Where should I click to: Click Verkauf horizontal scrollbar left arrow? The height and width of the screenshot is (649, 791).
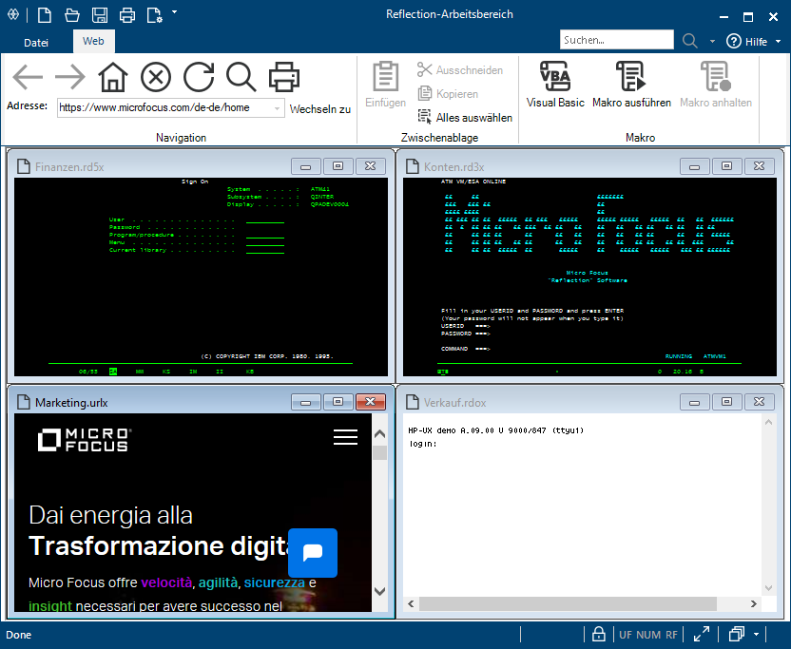coord(411,603)
